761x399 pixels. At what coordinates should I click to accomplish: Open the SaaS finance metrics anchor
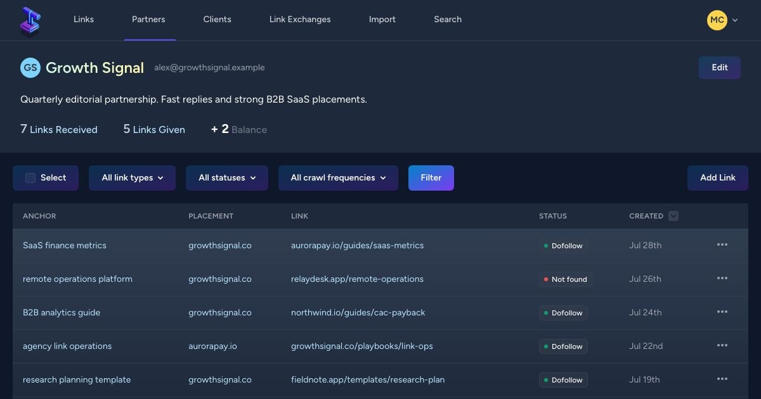[x=65, y=245]
